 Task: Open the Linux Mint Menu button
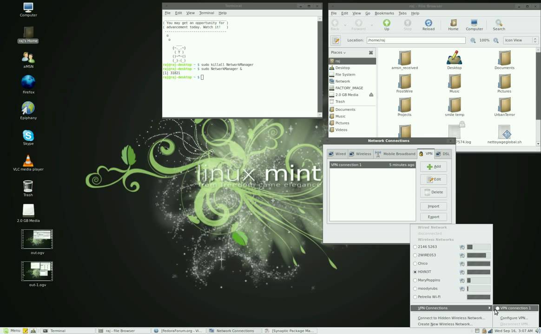pos(12,331)
